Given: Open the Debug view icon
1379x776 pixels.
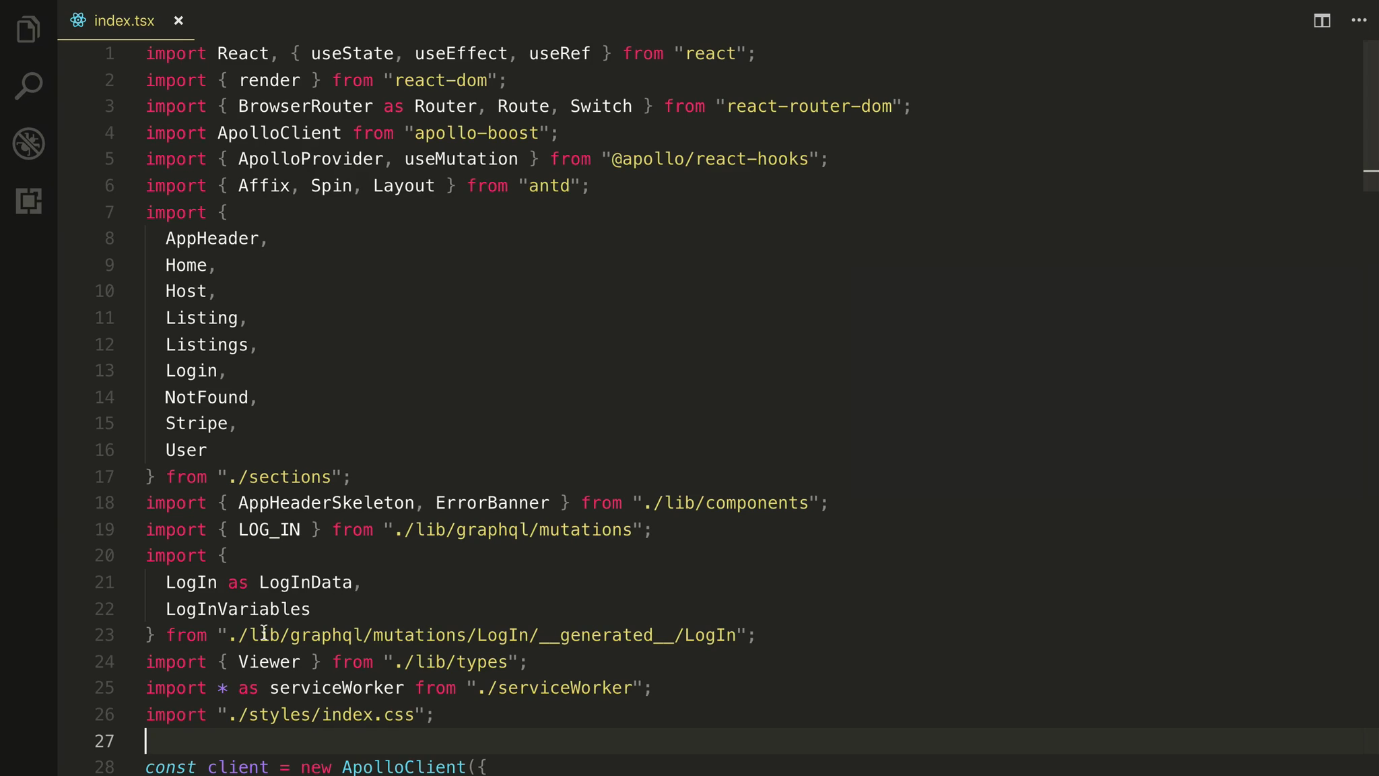Looking at the screenshot, I should click(28, 143).
